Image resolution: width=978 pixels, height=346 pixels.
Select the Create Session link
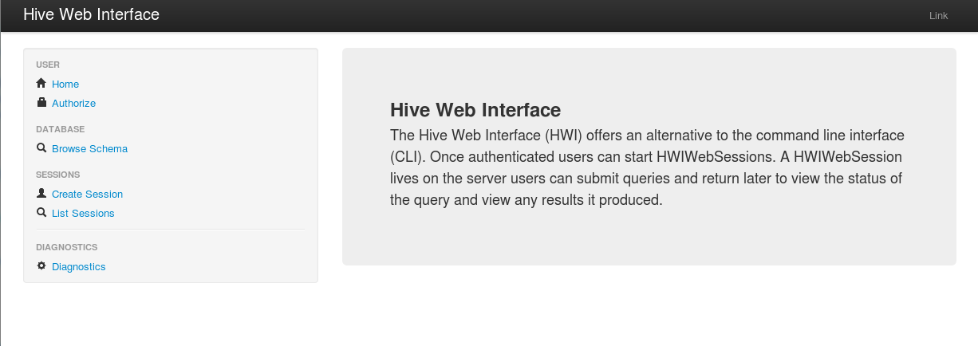point(87,194)
